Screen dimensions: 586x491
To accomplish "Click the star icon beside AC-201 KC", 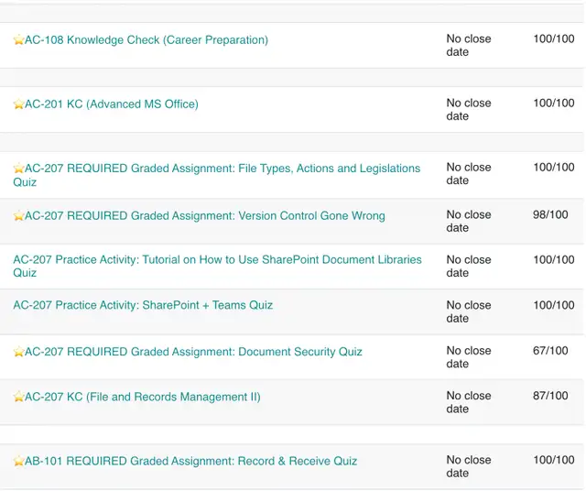I will pyautogui.click(x=18, y=104).
